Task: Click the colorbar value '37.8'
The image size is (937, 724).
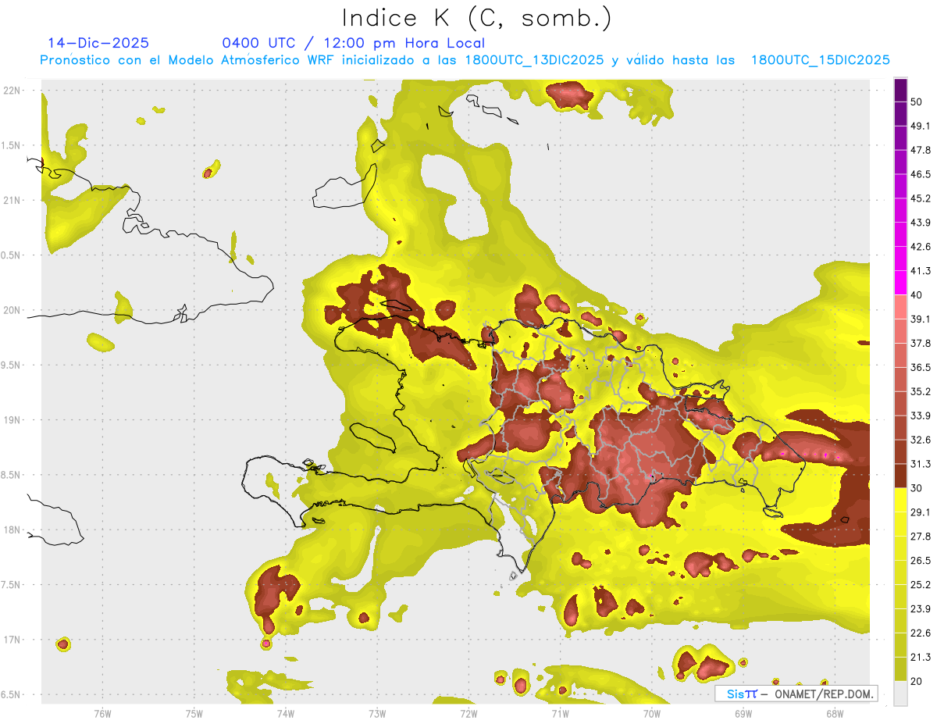Action: pyautogui.click(x=921, y=344)
